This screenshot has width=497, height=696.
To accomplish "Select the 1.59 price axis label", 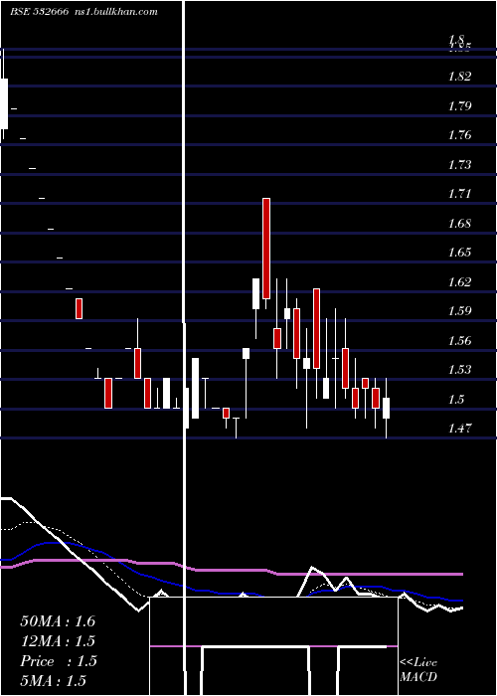I will 459,310.
